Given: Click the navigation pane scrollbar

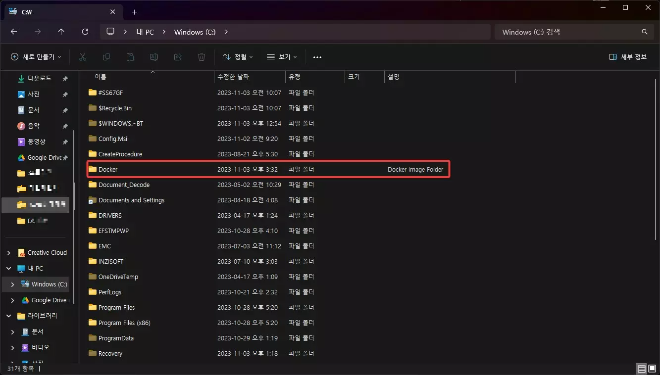Looking at the screenshot, I should 74,216.
